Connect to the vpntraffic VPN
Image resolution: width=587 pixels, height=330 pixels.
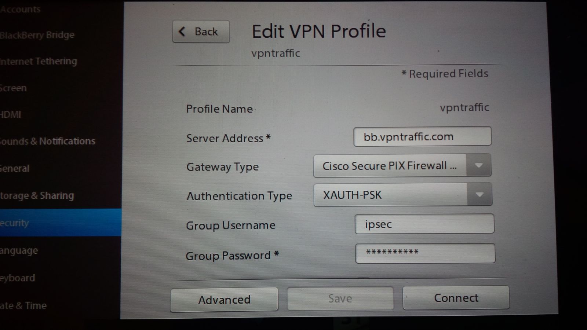coord(456,298)
